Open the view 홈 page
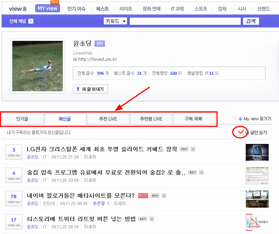 (18, 8)
